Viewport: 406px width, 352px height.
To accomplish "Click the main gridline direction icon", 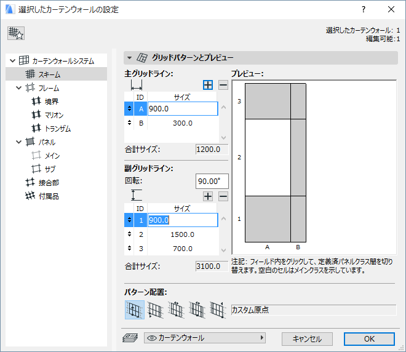I will tap(137, 85).
